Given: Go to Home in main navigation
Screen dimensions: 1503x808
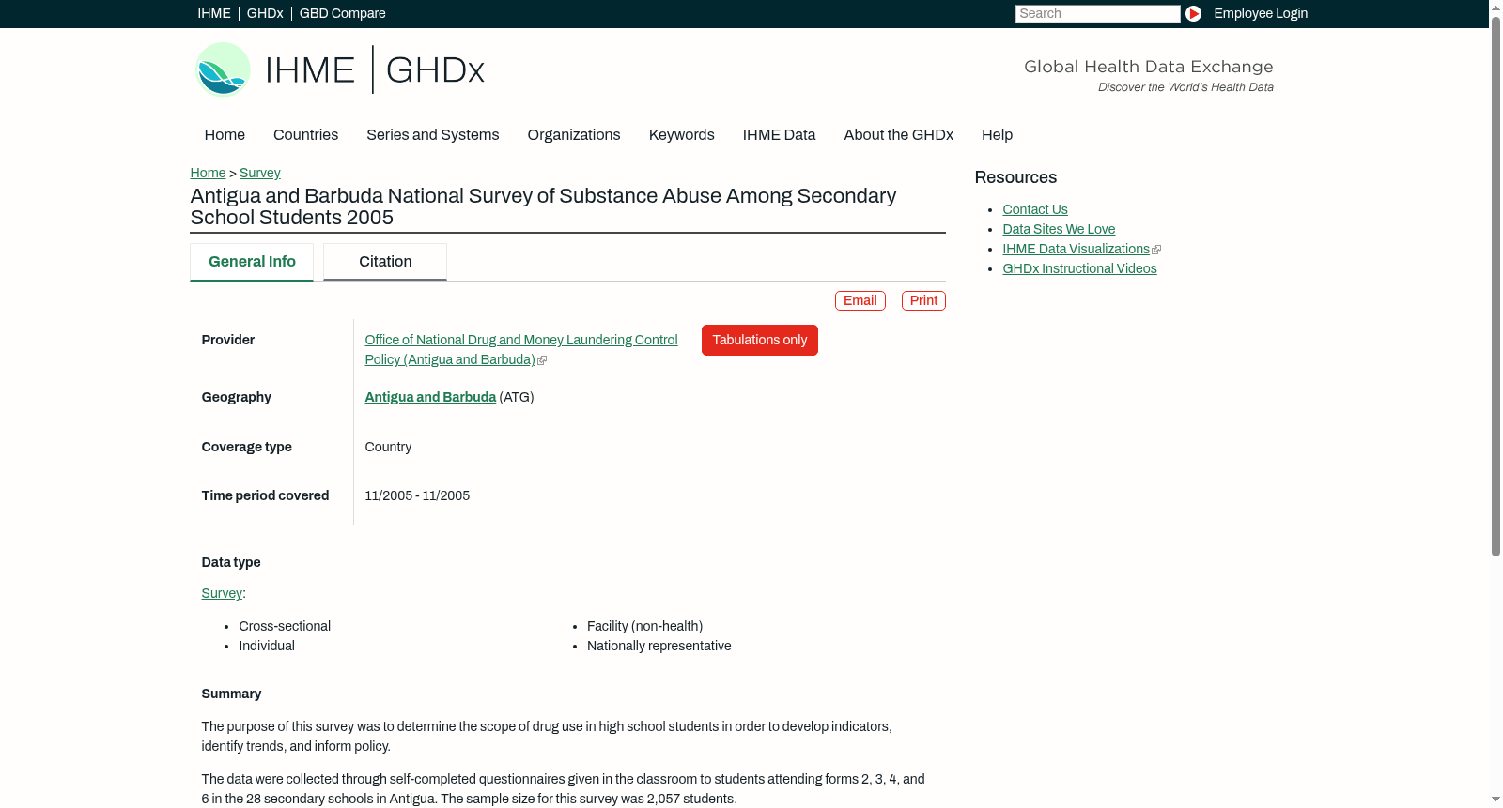Looking at the screenshot, I should pos(225,134).
